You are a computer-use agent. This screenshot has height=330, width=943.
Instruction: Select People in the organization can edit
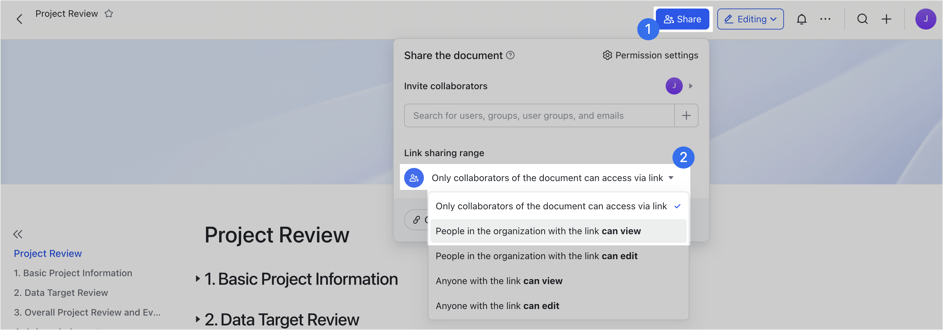[x=558, y=256]
